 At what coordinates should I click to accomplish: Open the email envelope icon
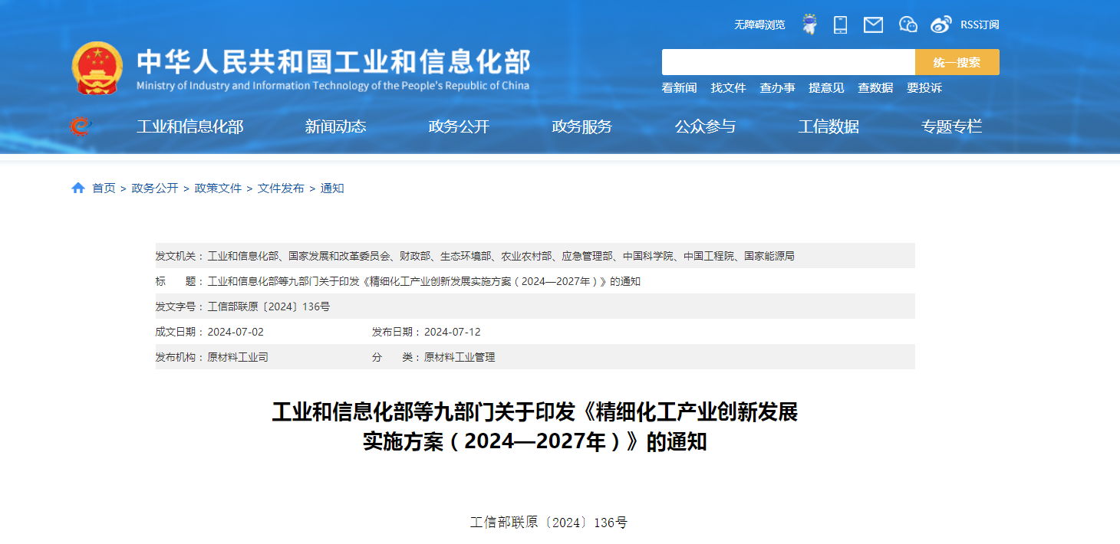tap(873, 25)
